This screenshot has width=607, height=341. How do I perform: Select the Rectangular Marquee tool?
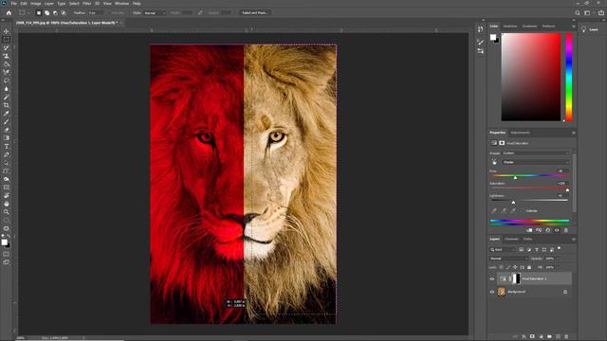point(7,40)
